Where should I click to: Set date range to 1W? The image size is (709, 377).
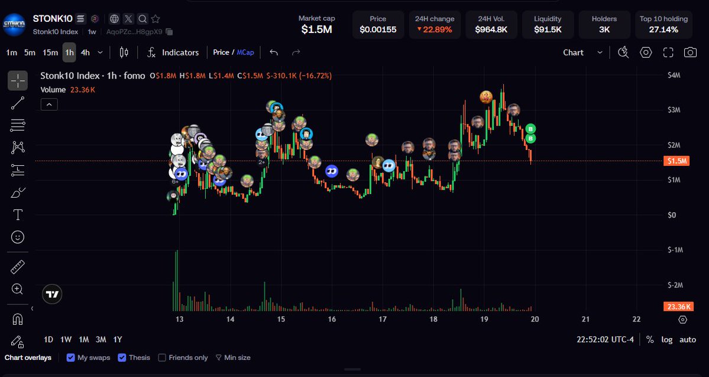tap(66, 340)
